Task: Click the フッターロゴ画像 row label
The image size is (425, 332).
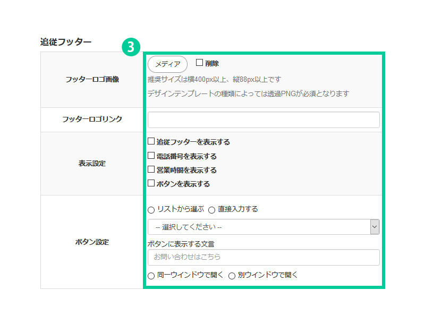Action: pyautogui.click(x=92, y=80)
